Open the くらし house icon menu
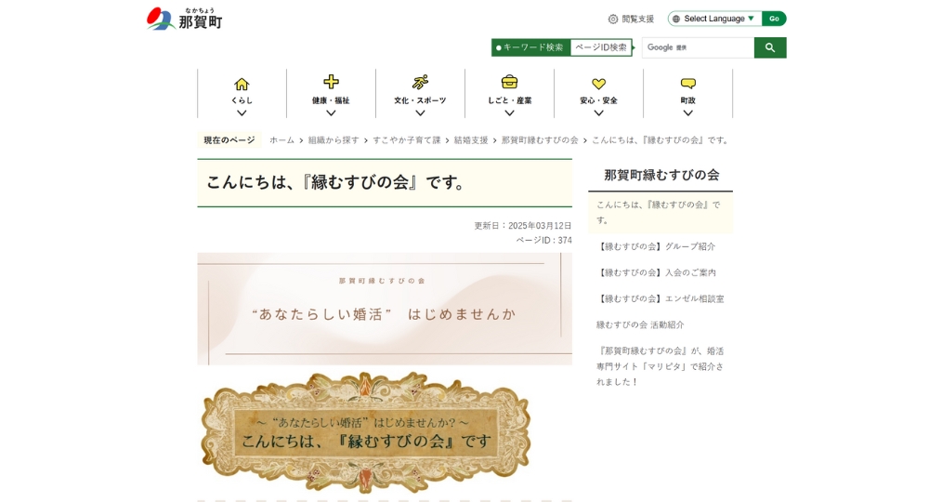 (x=242, y=84)
